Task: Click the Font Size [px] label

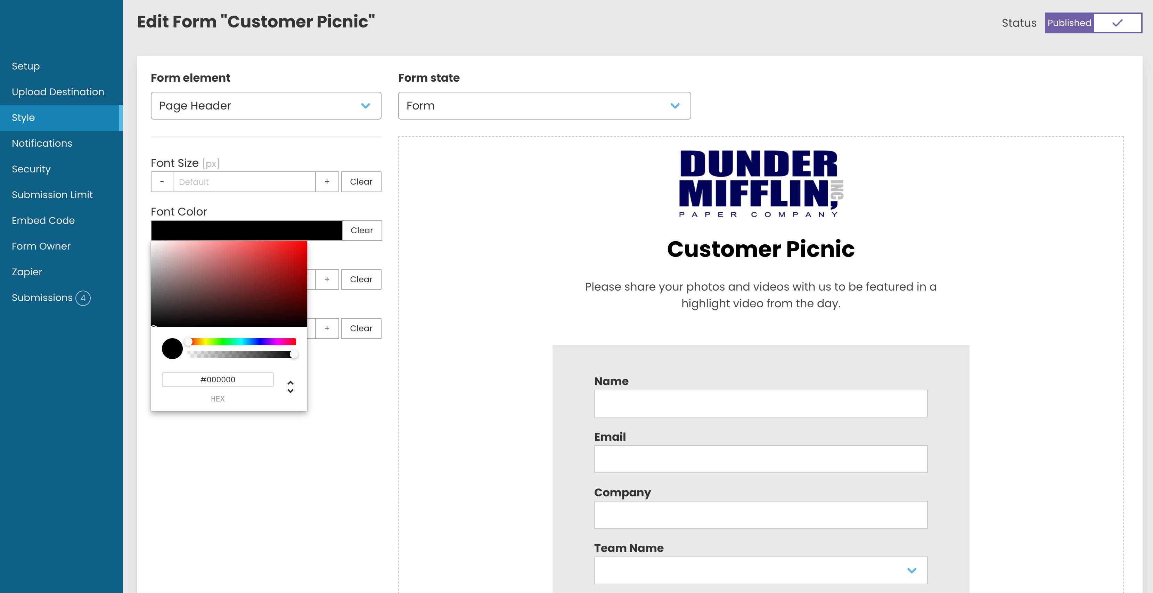Action: click(185, 163)
